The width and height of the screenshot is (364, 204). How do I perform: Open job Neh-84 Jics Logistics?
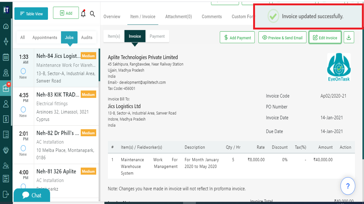tap(55, 68)
